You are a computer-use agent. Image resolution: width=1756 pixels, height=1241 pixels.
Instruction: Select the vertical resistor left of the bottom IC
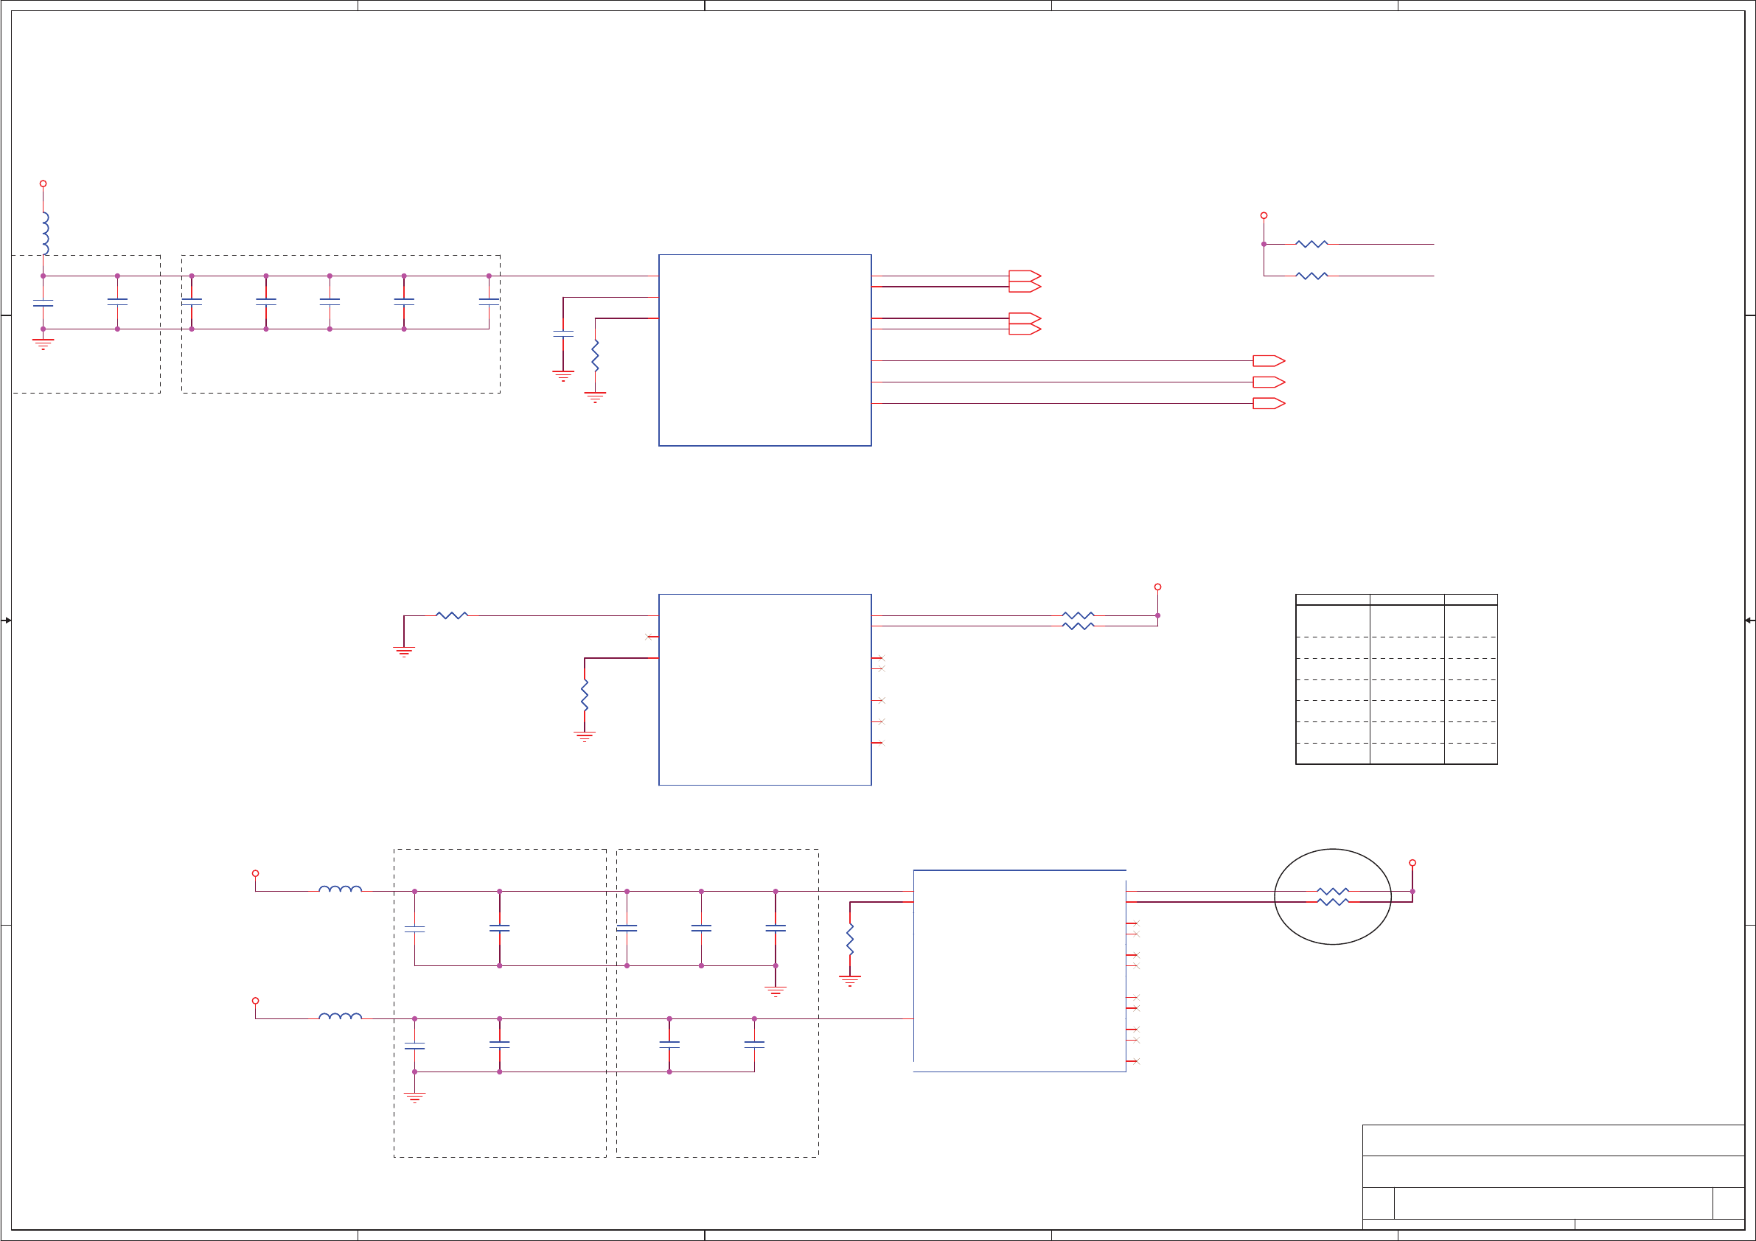point(850,938)
